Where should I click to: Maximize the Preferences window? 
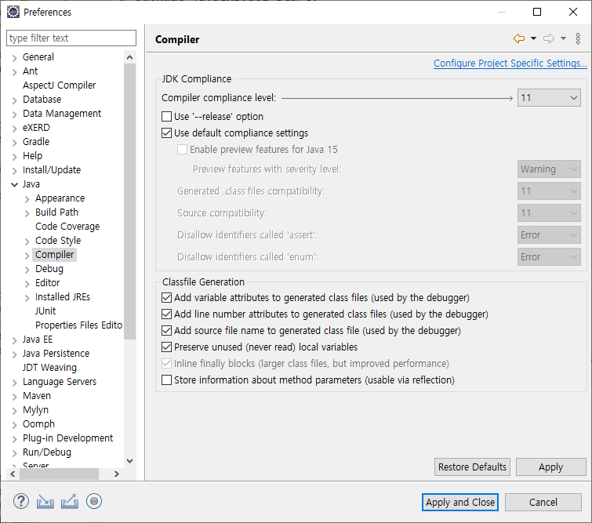point(537,12)
